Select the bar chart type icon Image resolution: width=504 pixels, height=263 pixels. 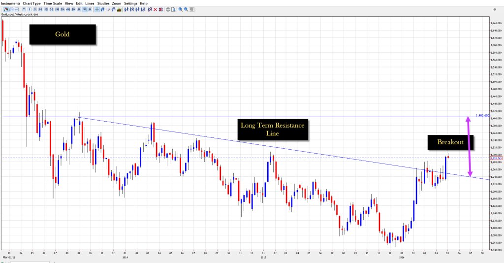[x=11, y=10]
